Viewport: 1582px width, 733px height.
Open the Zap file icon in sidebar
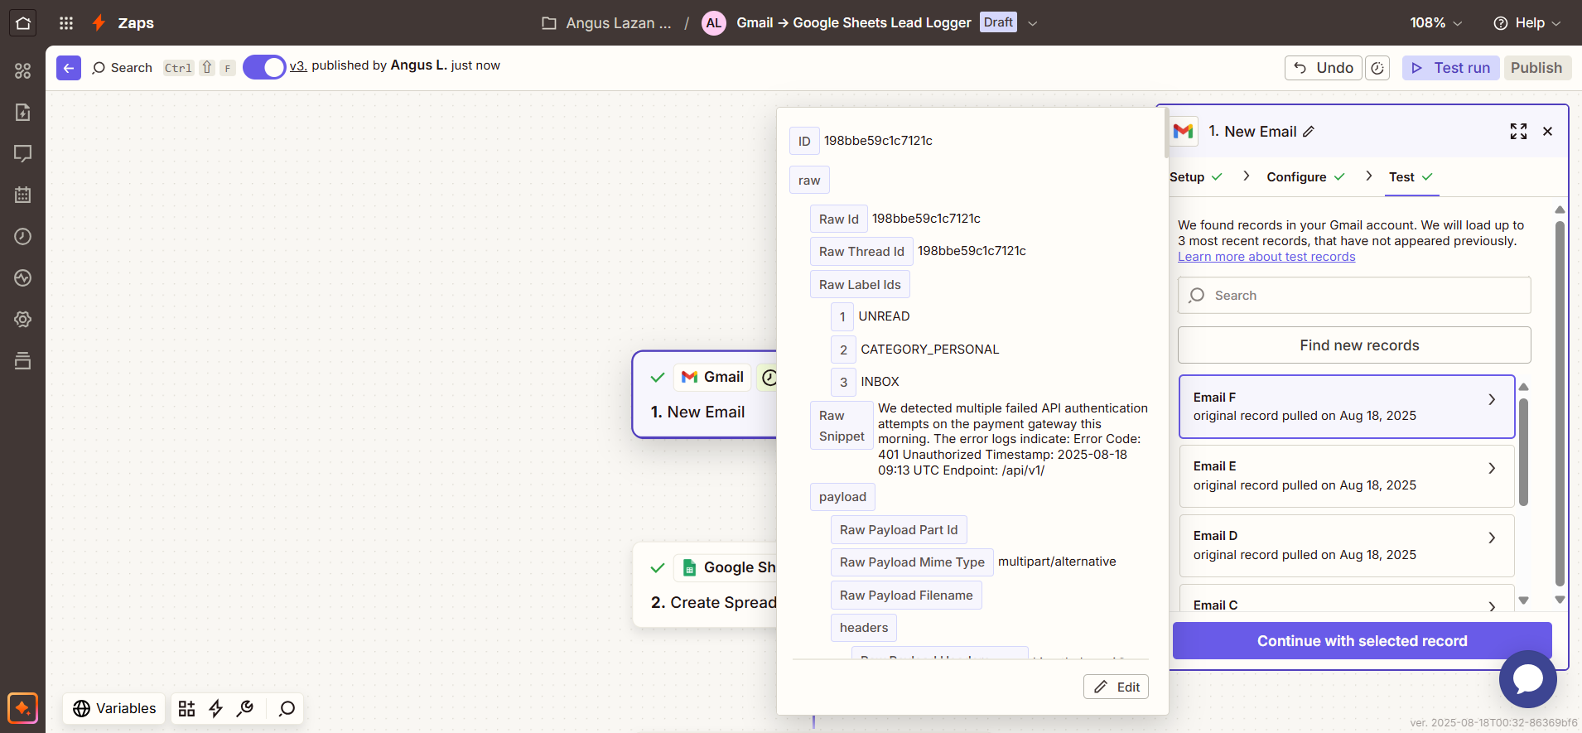(22, 113)
